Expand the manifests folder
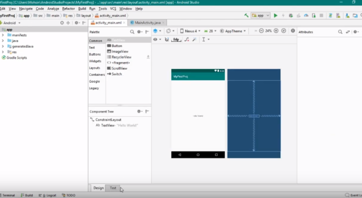The image size is (362, 198). [3, 35]
